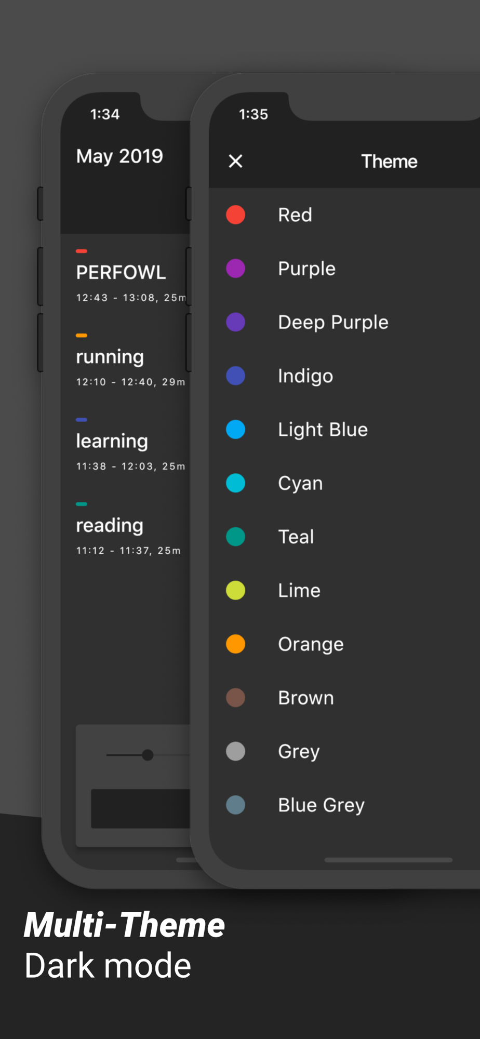Choose the Blue Grey theme swatch
Viewport: 480px width, 1039px height.
(235, 805)
